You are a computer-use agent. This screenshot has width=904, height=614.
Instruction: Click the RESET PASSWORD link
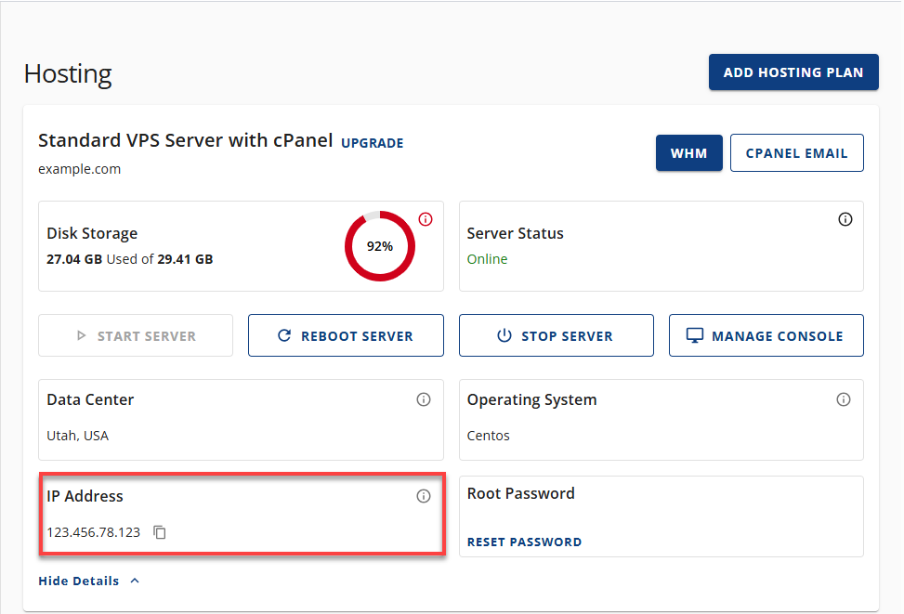point(524,541)
